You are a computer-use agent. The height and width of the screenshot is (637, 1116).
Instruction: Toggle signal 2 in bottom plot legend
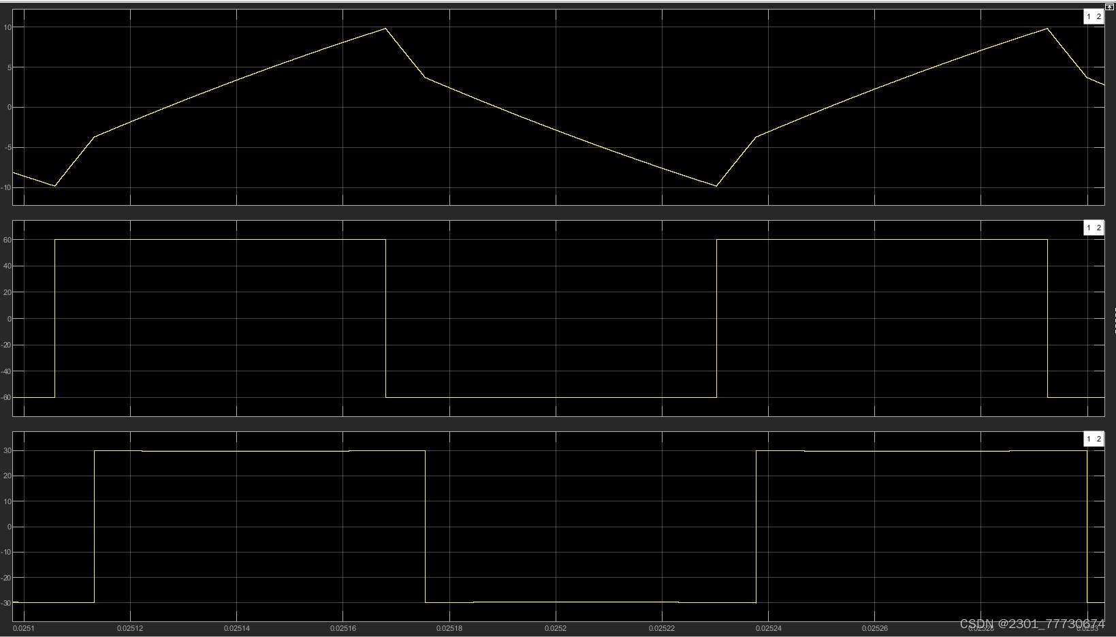1098,439
